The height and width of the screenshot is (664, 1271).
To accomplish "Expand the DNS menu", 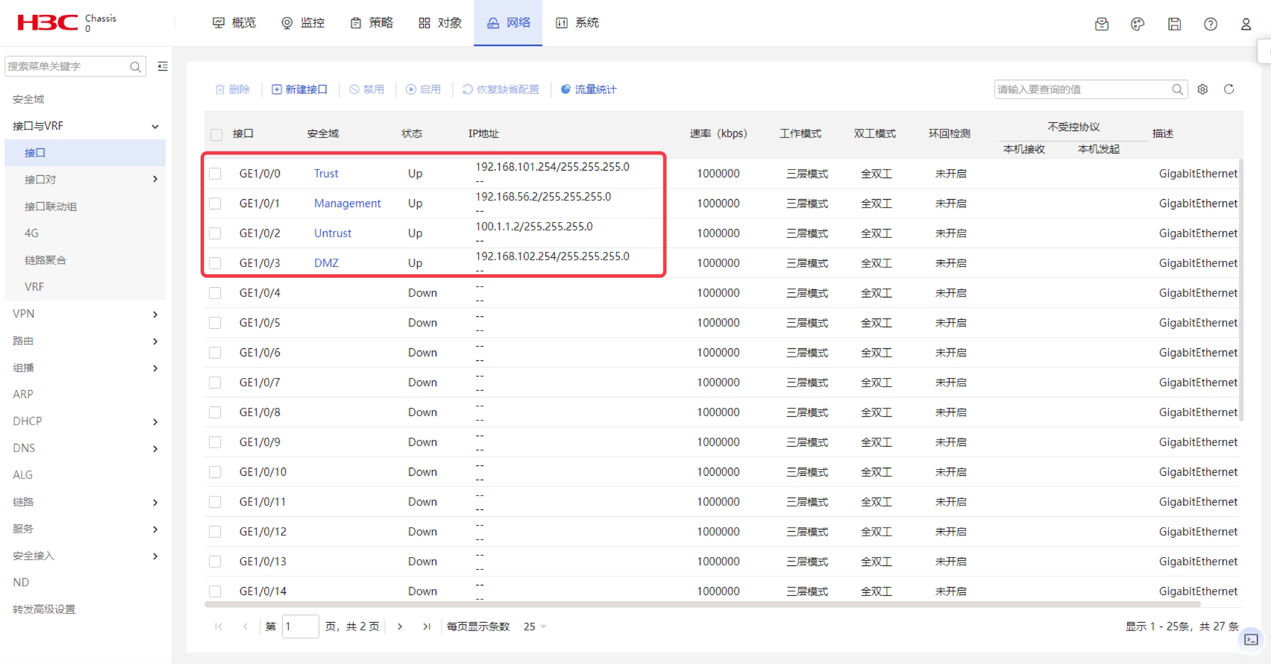I will pos(155,449).
